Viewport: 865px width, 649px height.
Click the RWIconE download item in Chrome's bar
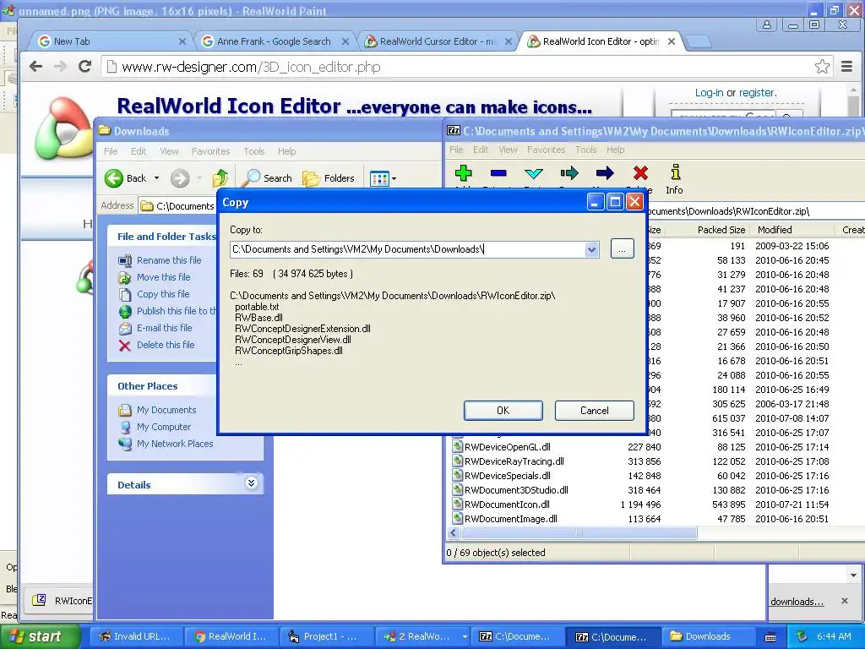62,601
